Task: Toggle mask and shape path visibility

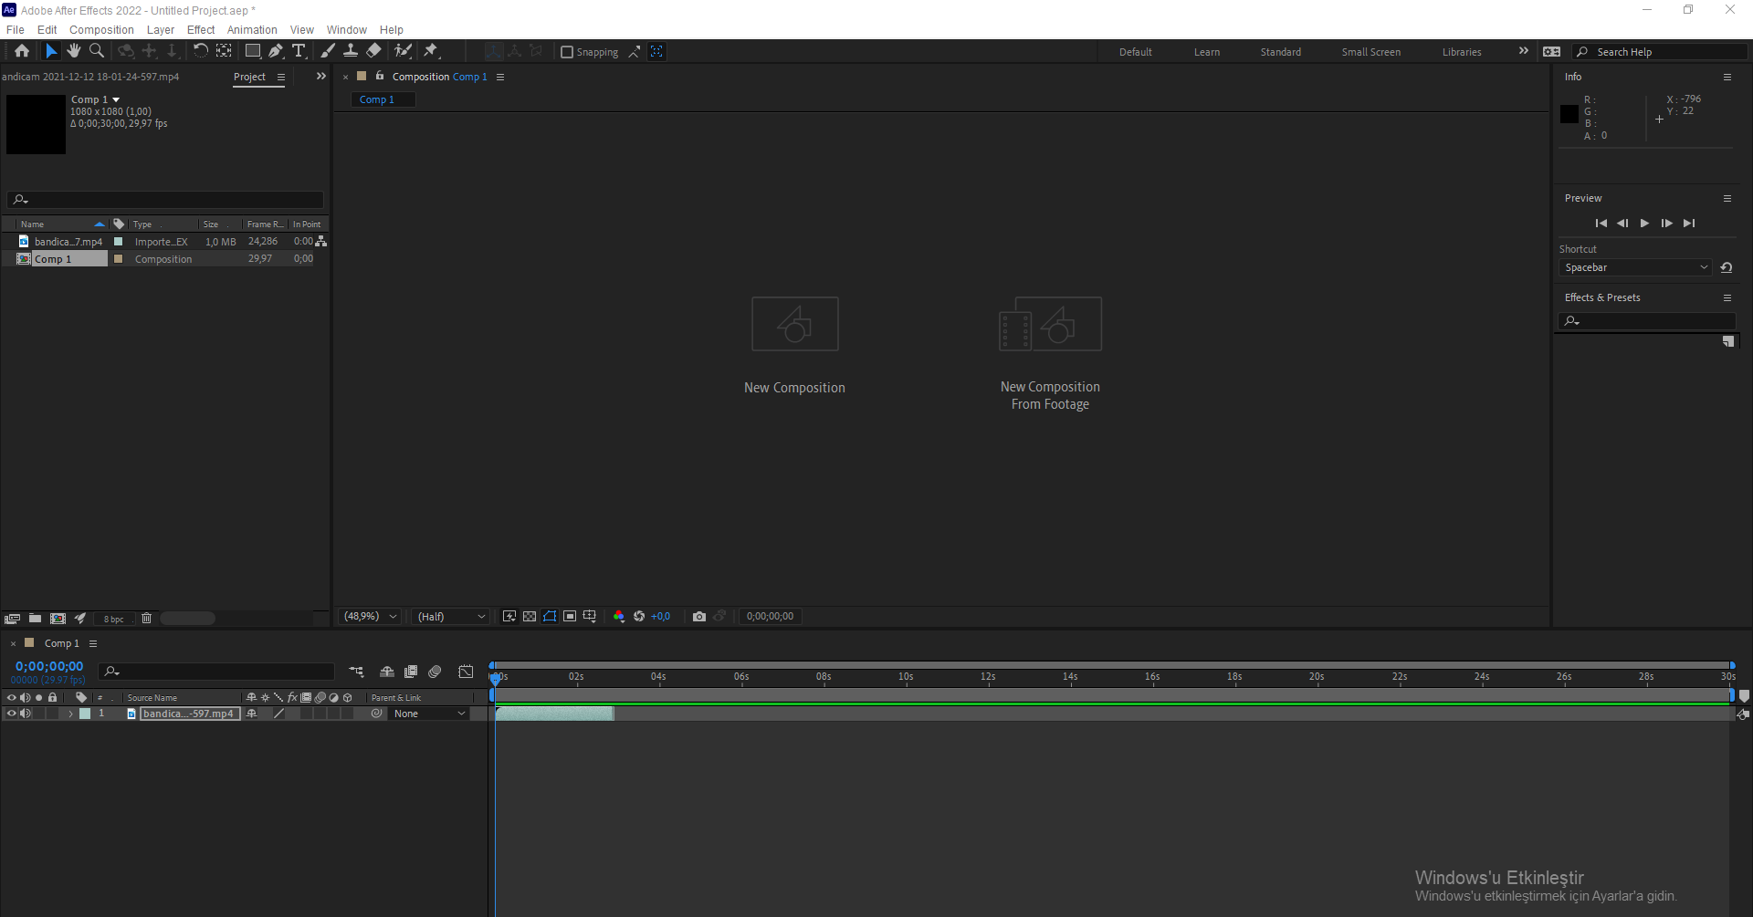Action: click(550, 617)
